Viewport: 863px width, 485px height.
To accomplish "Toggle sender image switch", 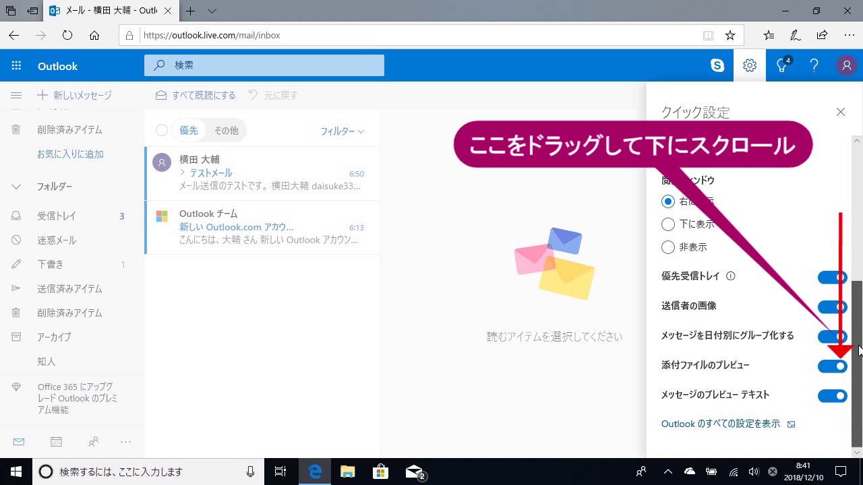I will [x=832, y=306].
